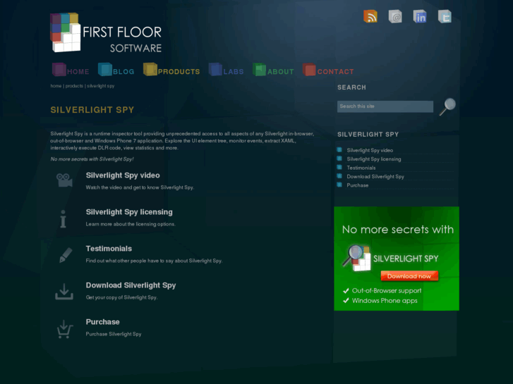Open the CONTACT menu item
Screen dimensions: 513x384
coord(336,72)
